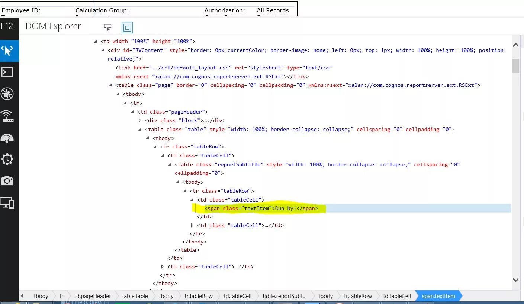Open the Profiler tool with clock-gear icon
Screen dimensions: 524x304
7,159
